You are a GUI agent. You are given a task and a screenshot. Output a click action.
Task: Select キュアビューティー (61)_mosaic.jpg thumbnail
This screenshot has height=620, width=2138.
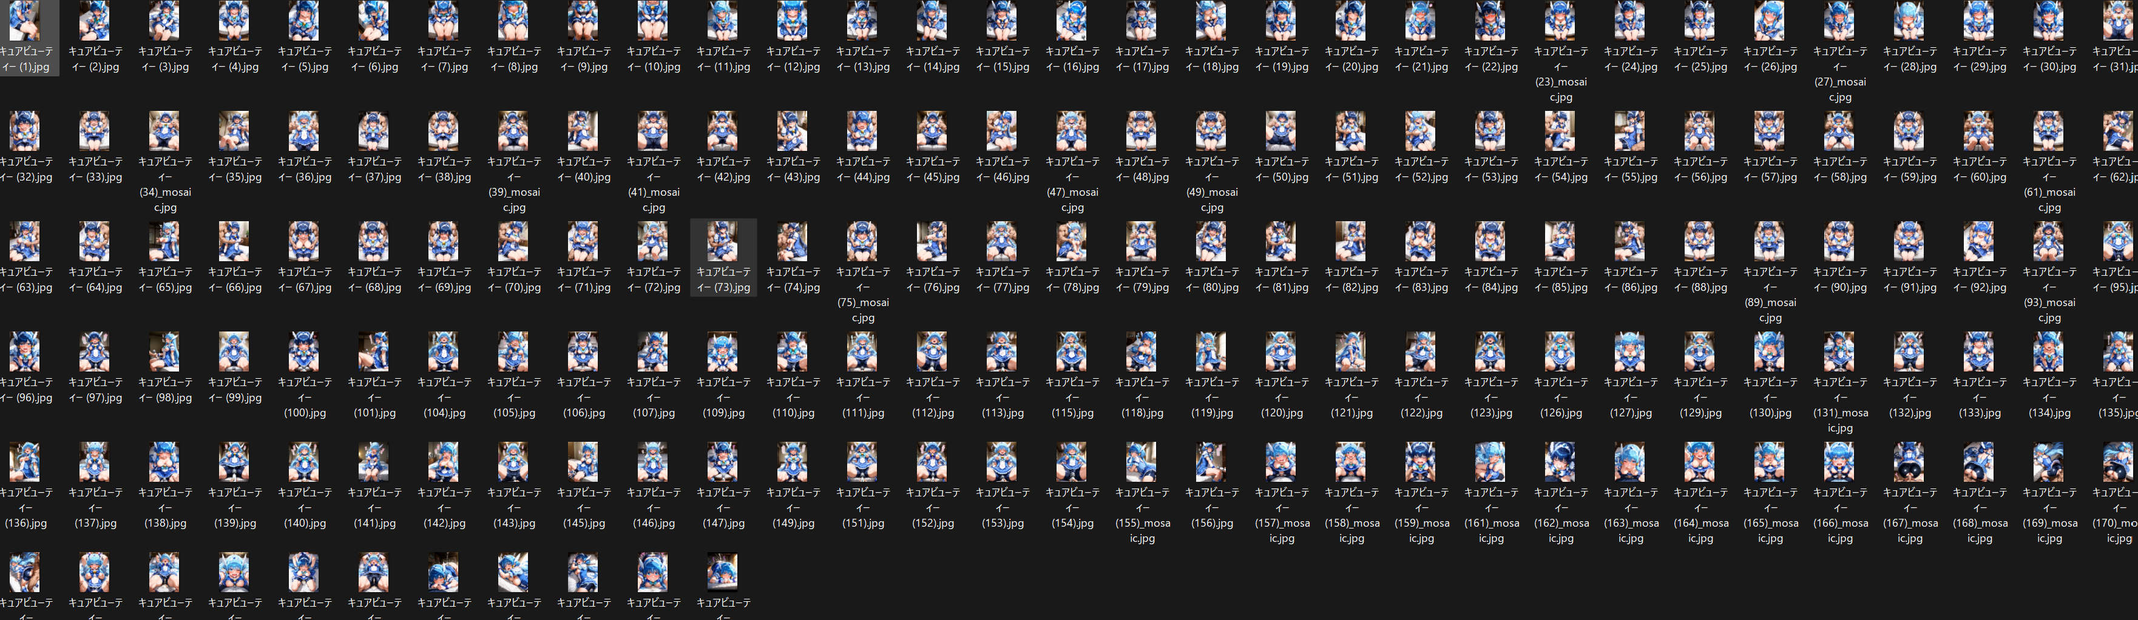(2047, 130)
